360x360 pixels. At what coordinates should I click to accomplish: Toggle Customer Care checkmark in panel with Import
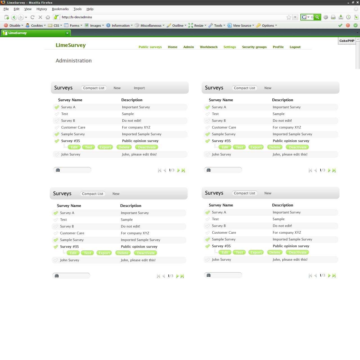pyautogui.click(x=57, y=127)
